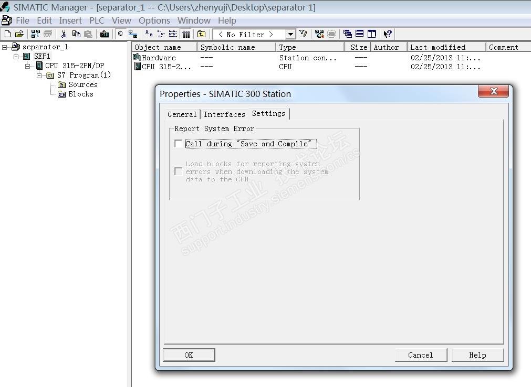Click the New Project toolbar icon

(x=7, y=34)
